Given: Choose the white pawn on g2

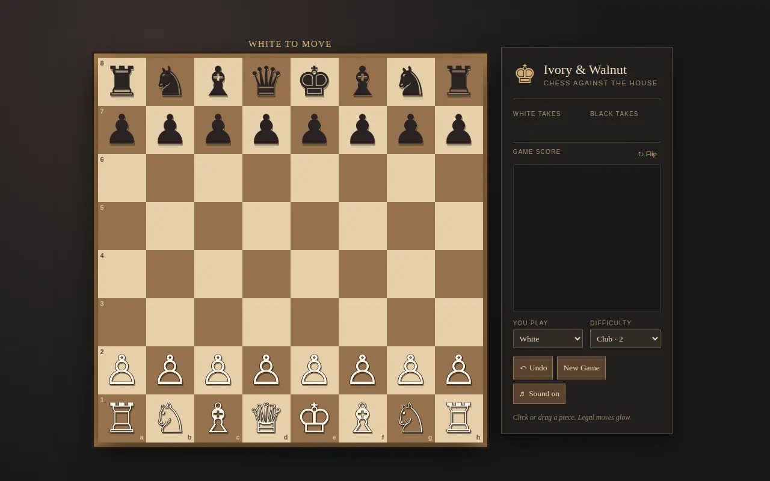Looking at the screenshot, I should coord(411,370).
